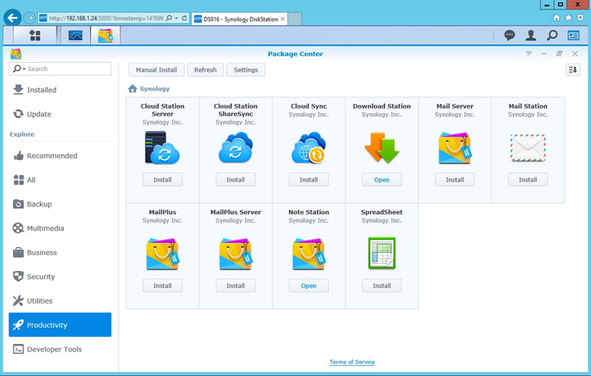This screenshot has height=376, width=591.
Task: Open the Installed packages section
Action: point(60,89)
